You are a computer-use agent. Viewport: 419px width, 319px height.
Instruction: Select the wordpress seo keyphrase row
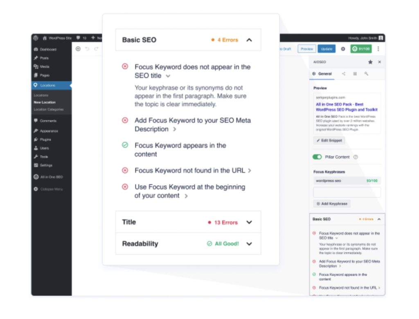(x=347, y=181)
